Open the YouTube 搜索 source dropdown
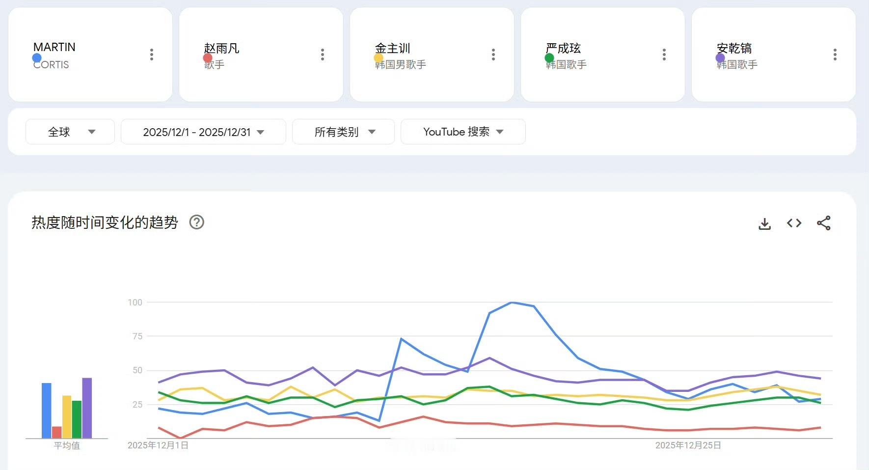869x470 pixels. (x=463, y=132)
